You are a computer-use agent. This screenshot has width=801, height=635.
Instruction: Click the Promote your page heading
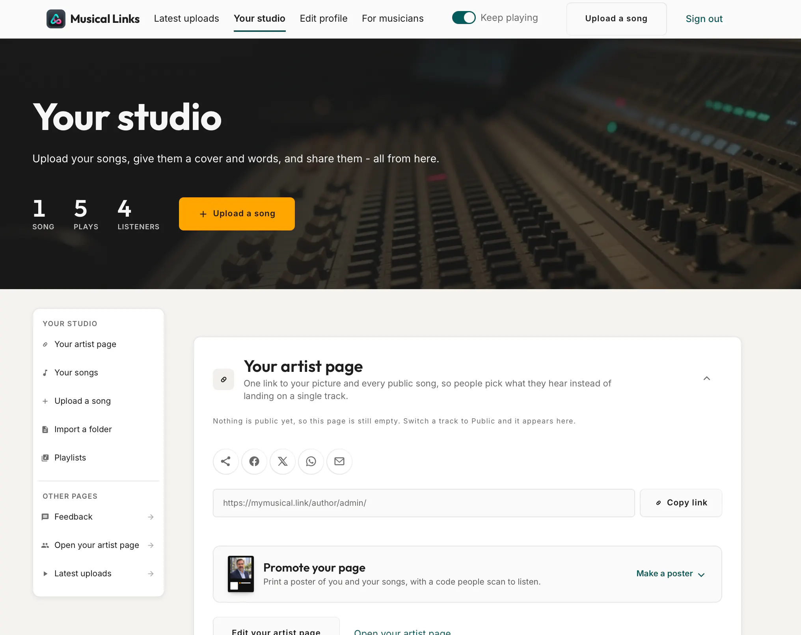(314, 568)
